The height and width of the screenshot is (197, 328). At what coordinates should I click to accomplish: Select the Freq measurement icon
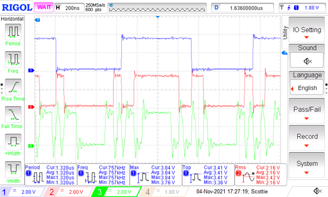tap(13, 59)
